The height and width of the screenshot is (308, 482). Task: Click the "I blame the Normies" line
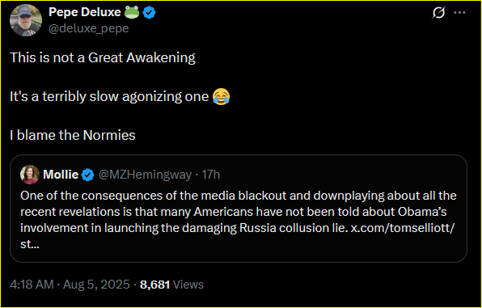[x=73, y=135]
